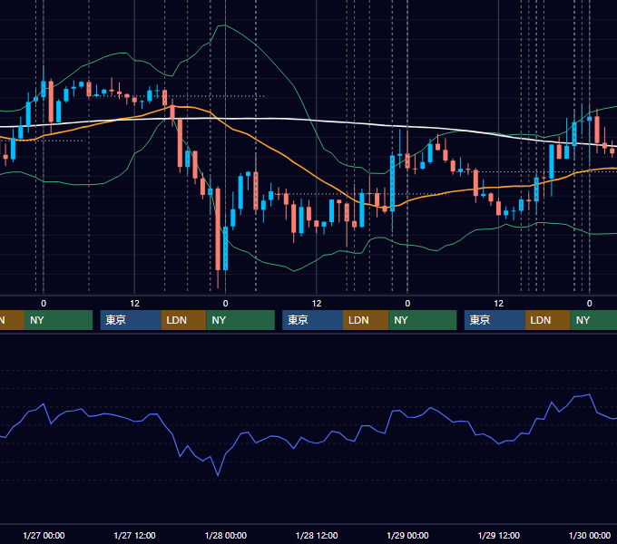Image resolution: width=617 pixels, height=544 pixels.
Task: Click the NY session bar at 1/30 00:00
Action: [593, 320]
